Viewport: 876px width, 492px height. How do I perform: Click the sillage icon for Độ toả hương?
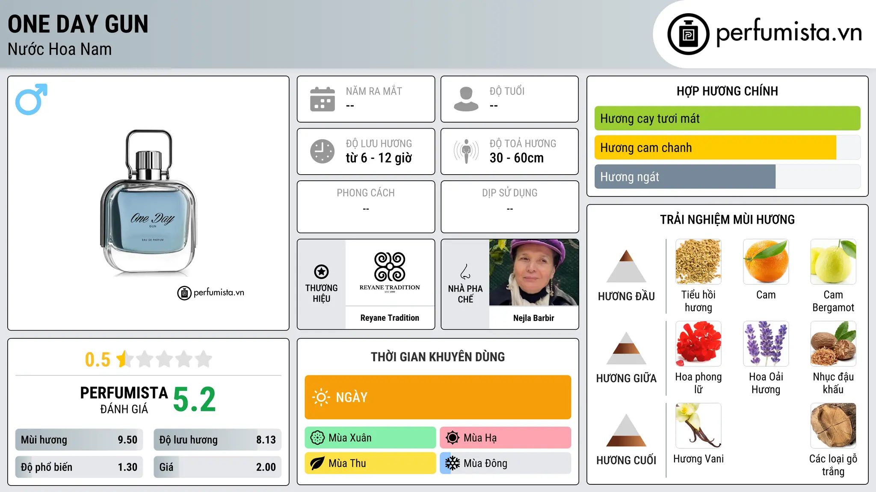point(466,151)
